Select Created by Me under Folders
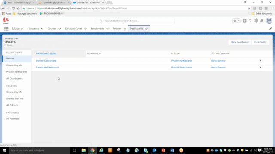Viewport: 275px width, 154px height. [x=14, y=92]
